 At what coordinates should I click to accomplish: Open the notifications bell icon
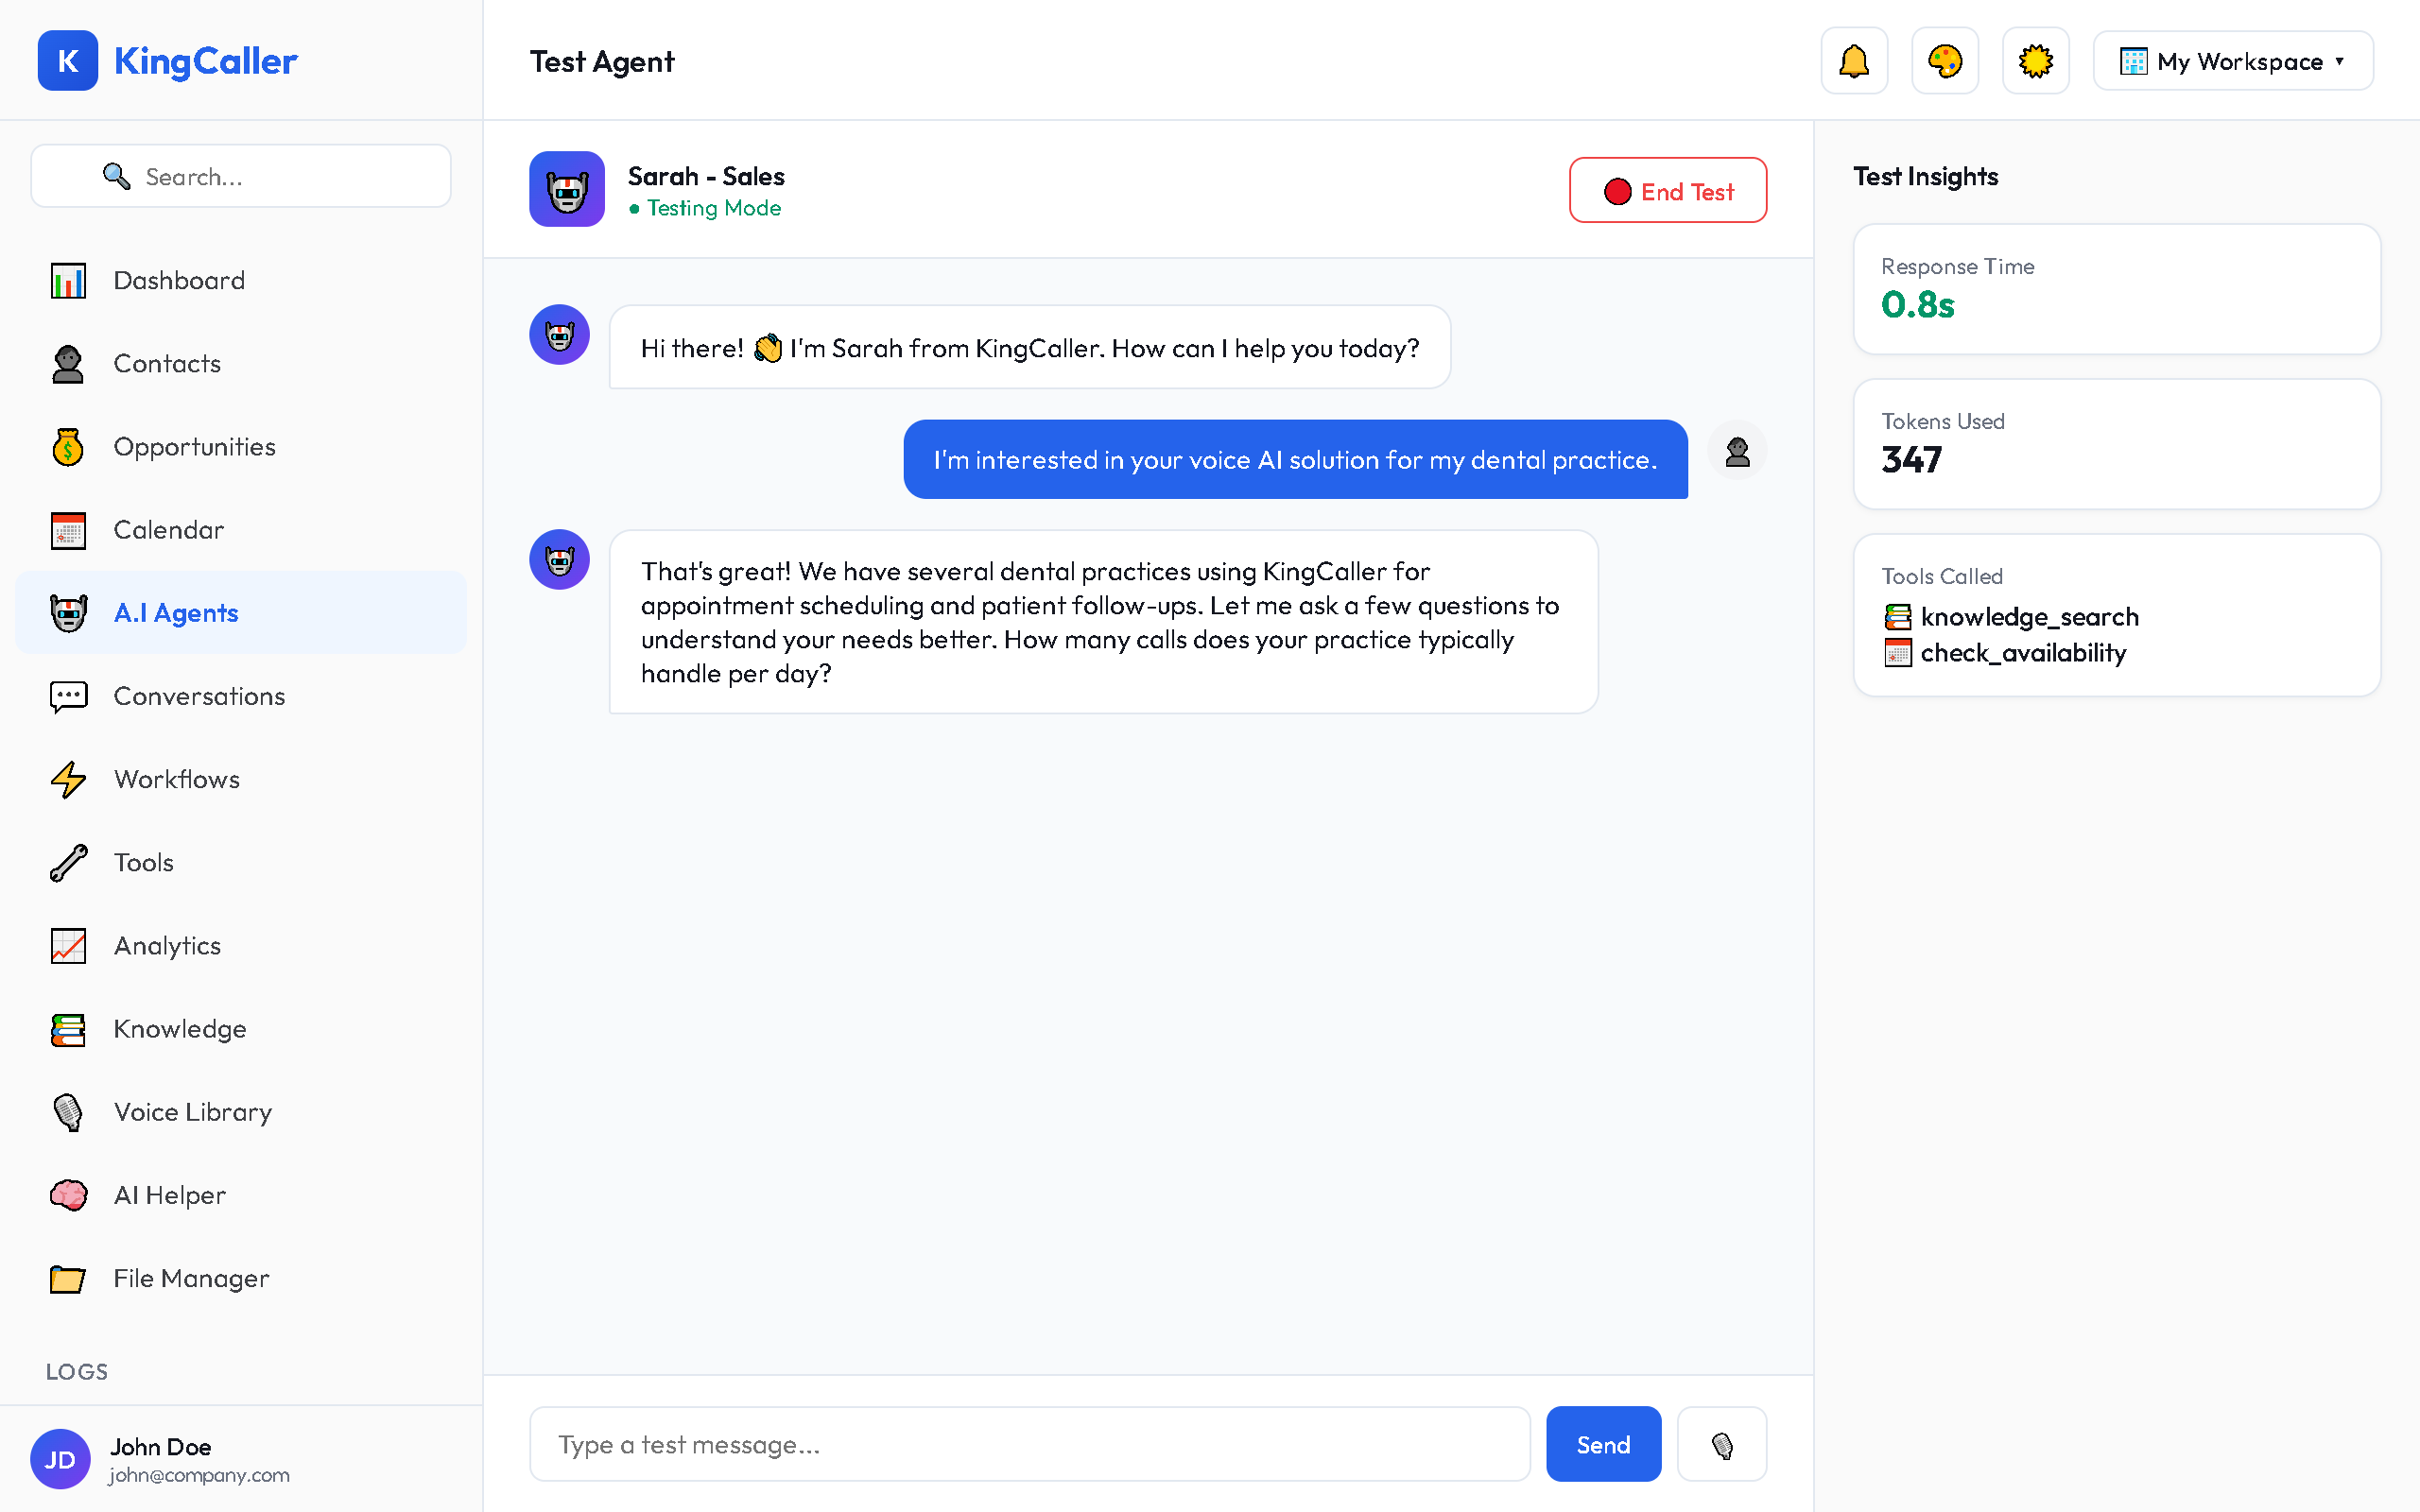tap(1853, 60)
